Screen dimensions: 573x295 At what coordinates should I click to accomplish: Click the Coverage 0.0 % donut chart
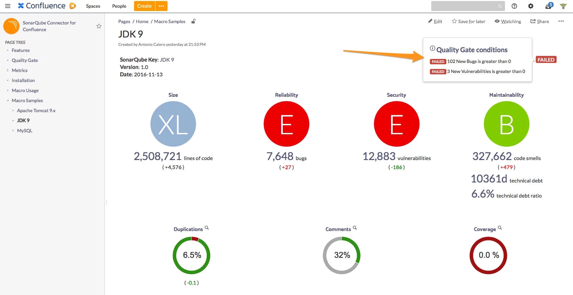[489, 255]
